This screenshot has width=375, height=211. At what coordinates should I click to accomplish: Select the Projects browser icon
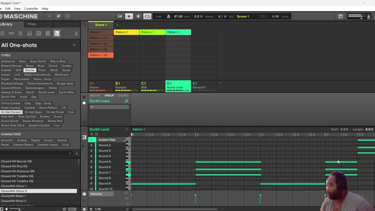pyautogui.click(x=2, y=33)
